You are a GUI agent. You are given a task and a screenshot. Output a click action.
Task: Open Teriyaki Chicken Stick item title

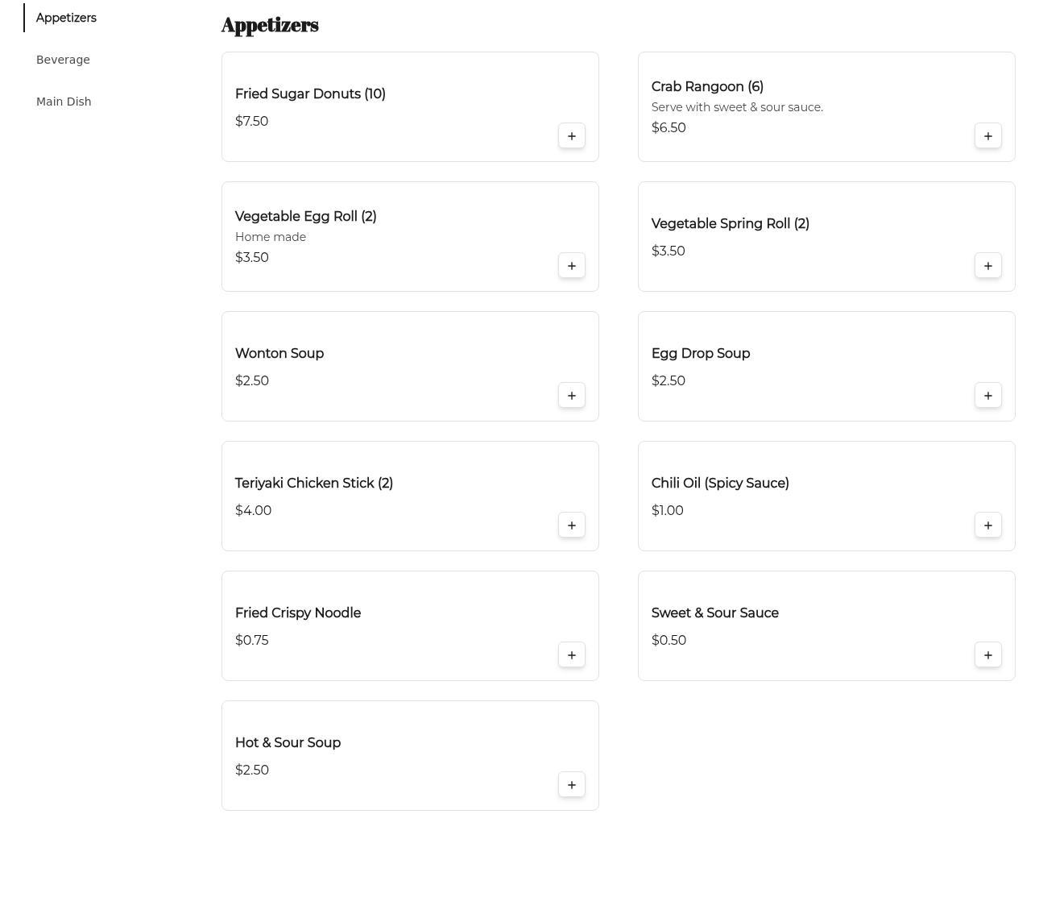(x=313, y=483)
